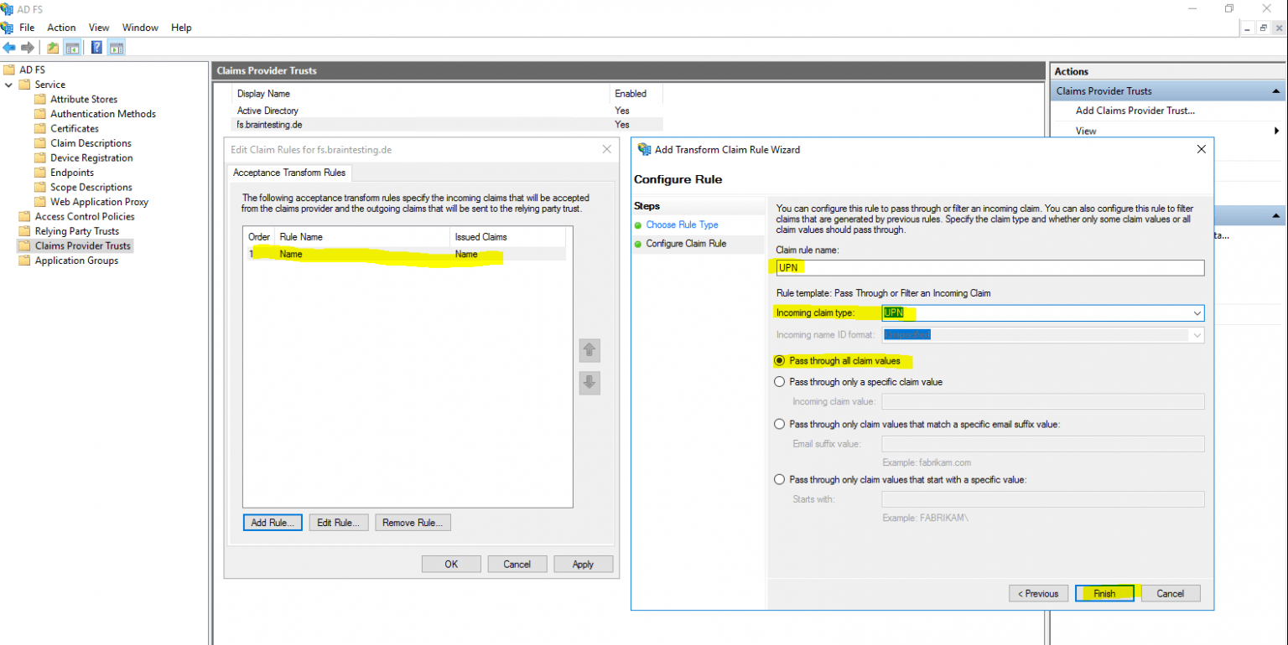Screen dimensions: 1288x645
Task: Open Help via the blue question mark icon
Action: point(97,48)
